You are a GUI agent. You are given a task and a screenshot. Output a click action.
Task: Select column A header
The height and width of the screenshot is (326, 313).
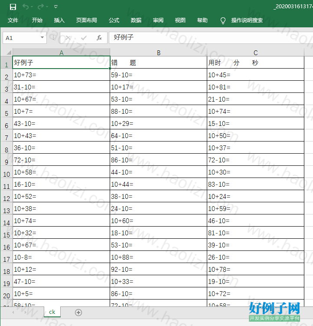(61, 53)
